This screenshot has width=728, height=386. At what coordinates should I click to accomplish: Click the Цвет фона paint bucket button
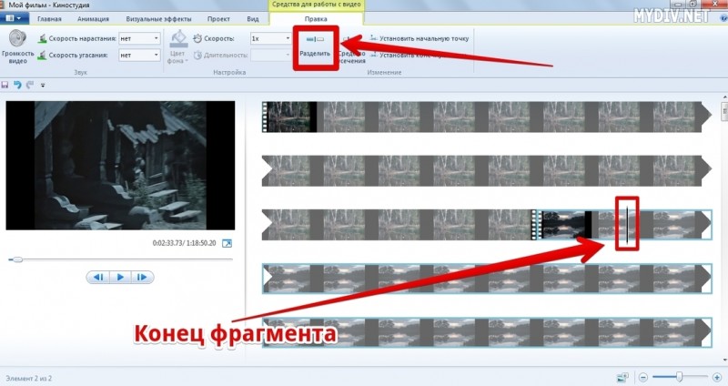tap(177, 47)
